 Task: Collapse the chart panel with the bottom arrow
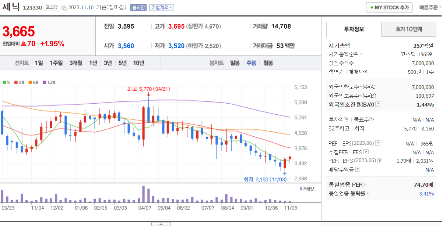click(161, 224)
